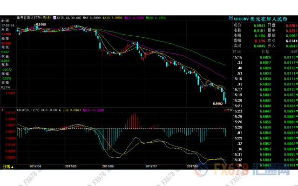This screenshot has height=186, width=298.
Task: Maximize the MACD sub-panel with square icon
Action: (x=227, y=110)
